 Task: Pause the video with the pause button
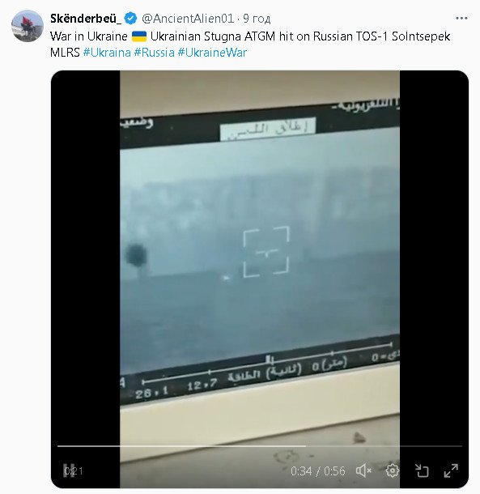(68, 471)
